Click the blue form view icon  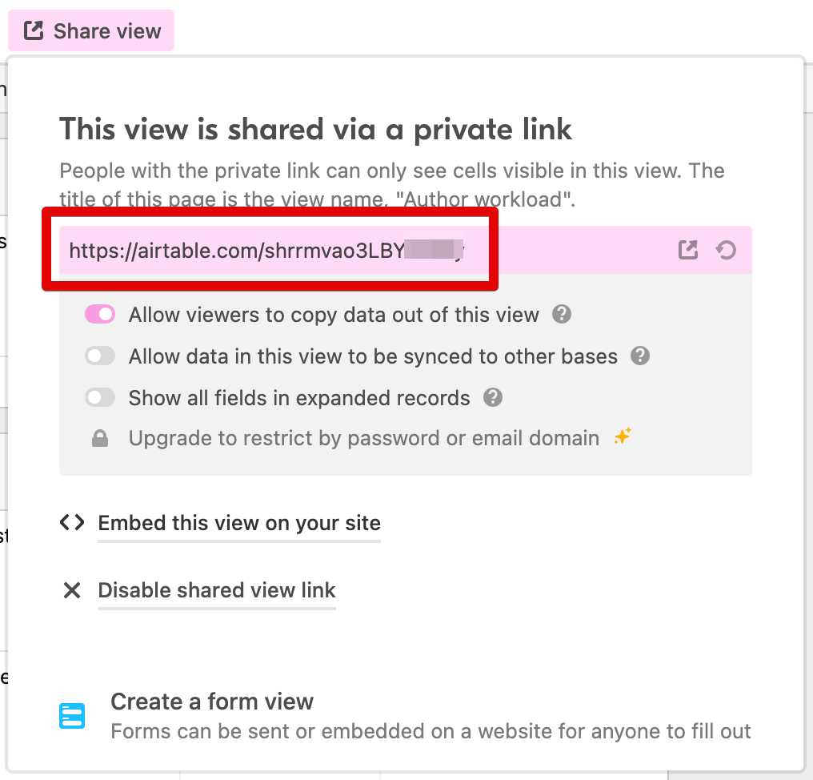click(x=72, y=715)
